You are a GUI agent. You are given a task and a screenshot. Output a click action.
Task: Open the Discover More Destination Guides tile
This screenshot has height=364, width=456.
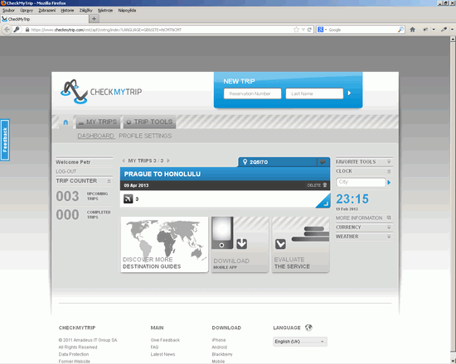pyautogui.click(x=165, y=244)
